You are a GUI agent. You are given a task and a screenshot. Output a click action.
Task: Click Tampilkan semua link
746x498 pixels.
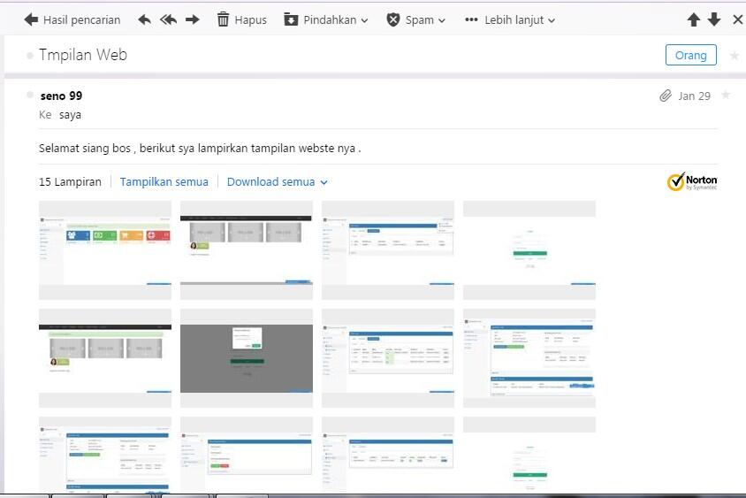(164, 182)
